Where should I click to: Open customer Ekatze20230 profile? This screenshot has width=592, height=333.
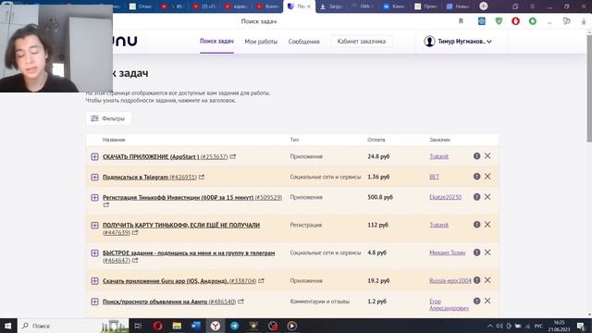click(x=446, y=197)
